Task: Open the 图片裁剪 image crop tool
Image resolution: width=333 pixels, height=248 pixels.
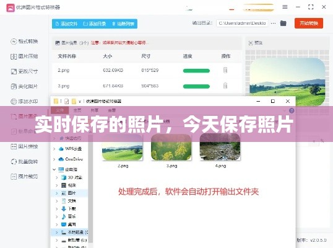Action: pos(24,177)
